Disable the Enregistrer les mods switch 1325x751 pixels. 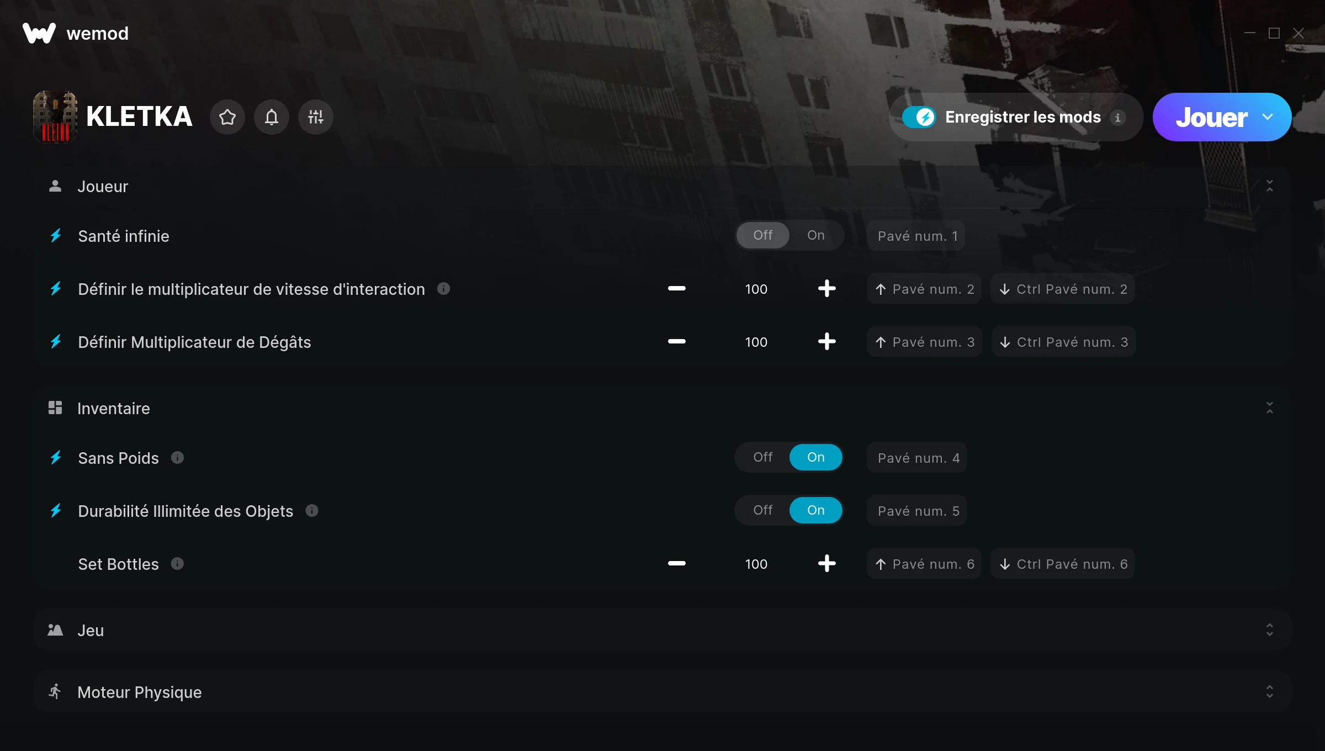point(919,117)
